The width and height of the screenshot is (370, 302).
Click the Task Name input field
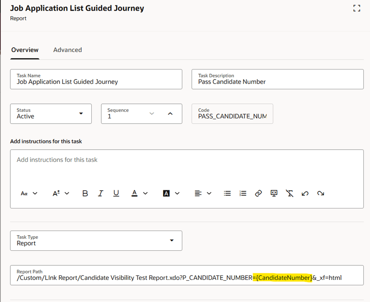pyautogui.click(x=96, y=79)
